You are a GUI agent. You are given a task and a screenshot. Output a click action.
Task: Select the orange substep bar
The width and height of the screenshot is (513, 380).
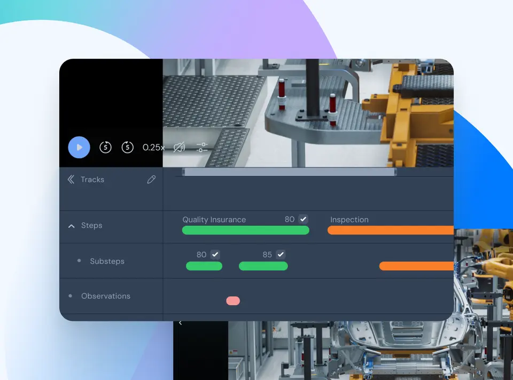tap(416, 266)
